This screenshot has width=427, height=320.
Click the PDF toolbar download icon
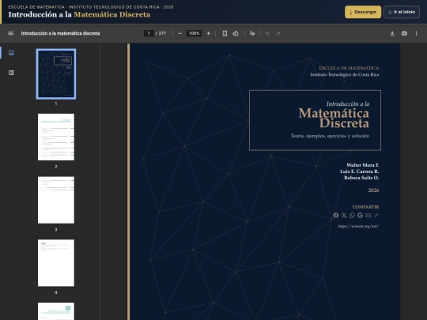click(392, 33)
